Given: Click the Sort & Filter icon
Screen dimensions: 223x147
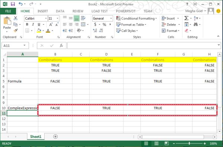Looking at the screenshot, I should tap(196, 18).
